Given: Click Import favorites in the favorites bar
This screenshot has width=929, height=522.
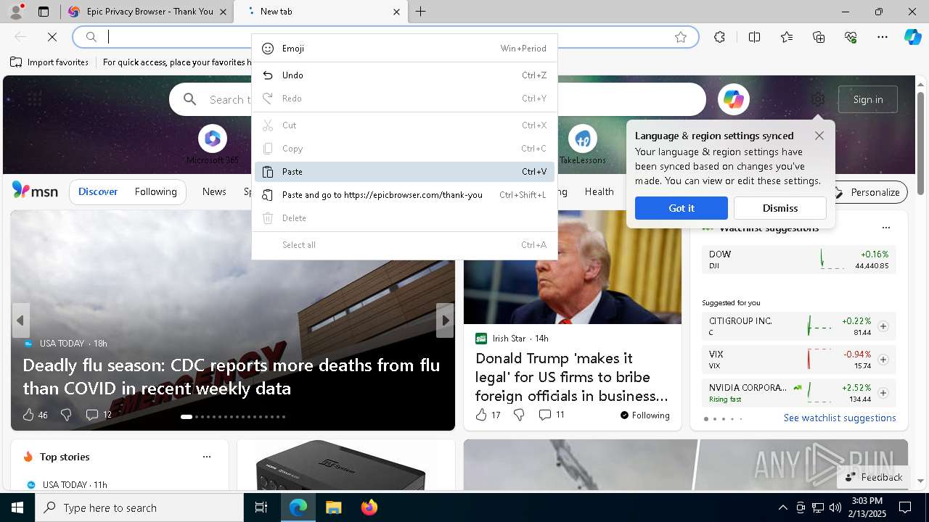Looking at the screenshot, I should pyautogui.click(x=49, y=62).
